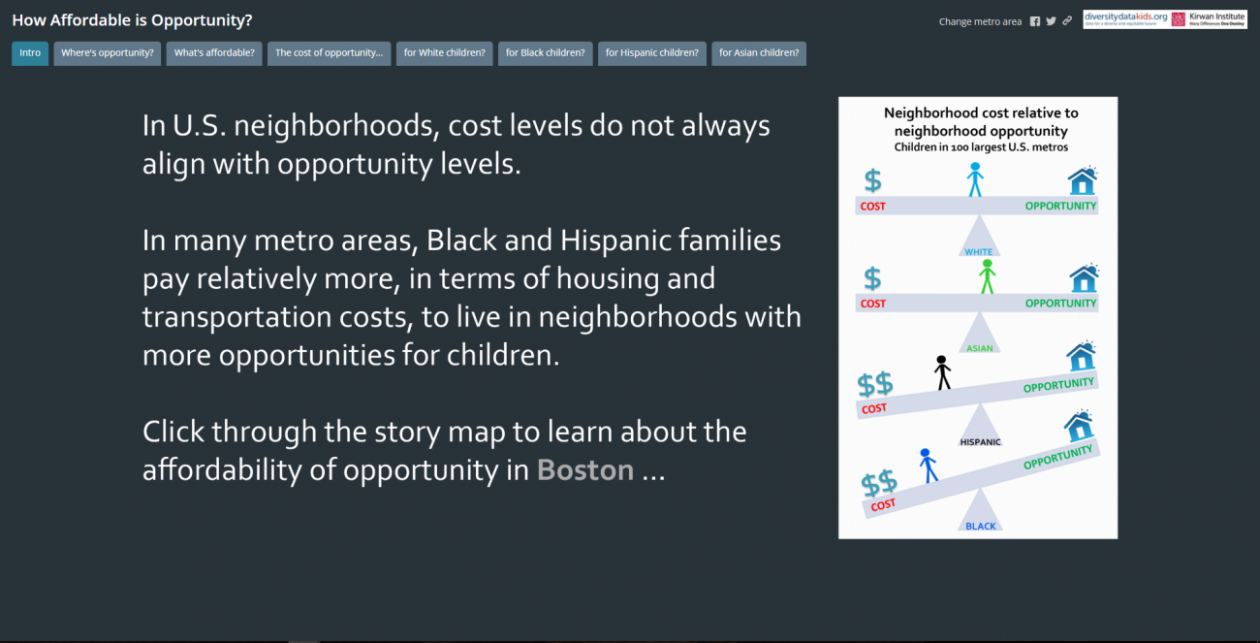Switch to The cost of opportunity... tab
1260x643 pixels.
[x=329, y=53]
